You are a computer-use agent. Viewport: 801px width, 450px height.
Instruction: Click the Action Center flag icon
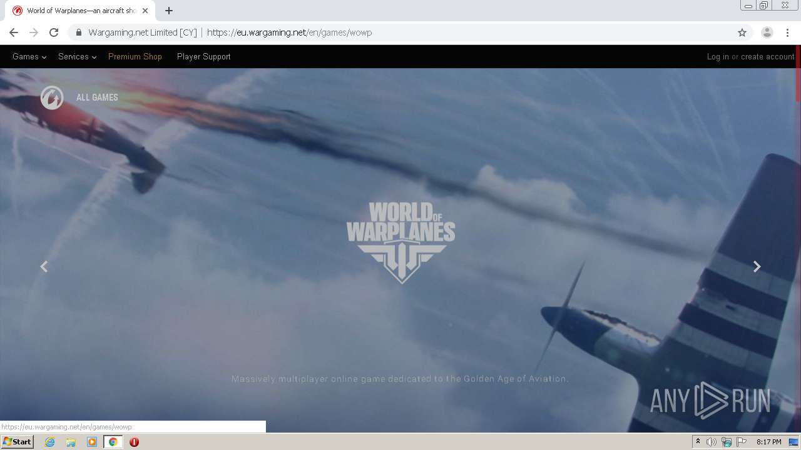[x=742, y=442]
